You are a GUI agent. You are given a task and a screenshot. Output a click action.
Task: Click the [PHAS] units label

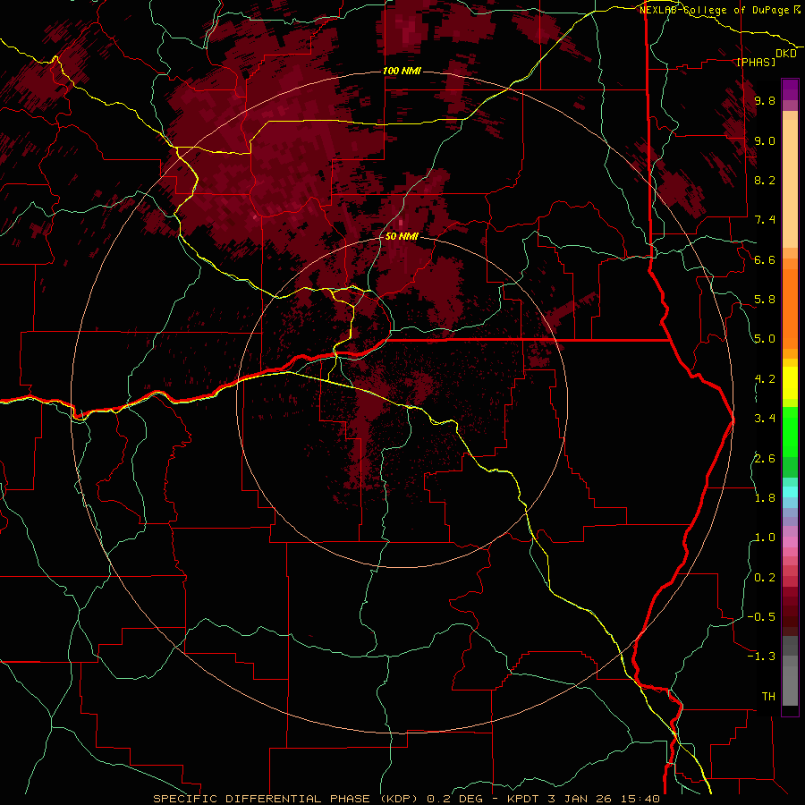(x=756, y=62)
